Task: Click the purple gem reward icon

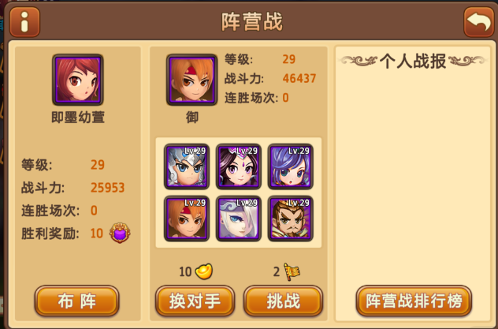Action: [120, 233]
